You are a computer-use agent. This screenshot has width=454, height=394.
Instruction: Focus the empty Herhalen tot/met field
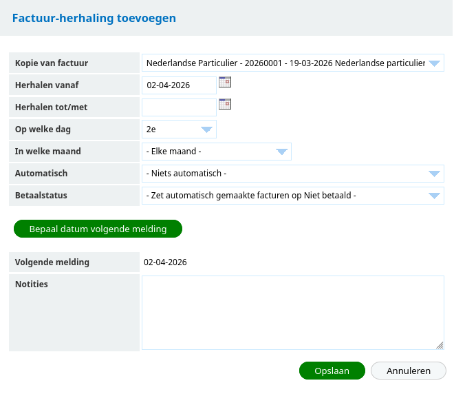click(x=178, y=107)
